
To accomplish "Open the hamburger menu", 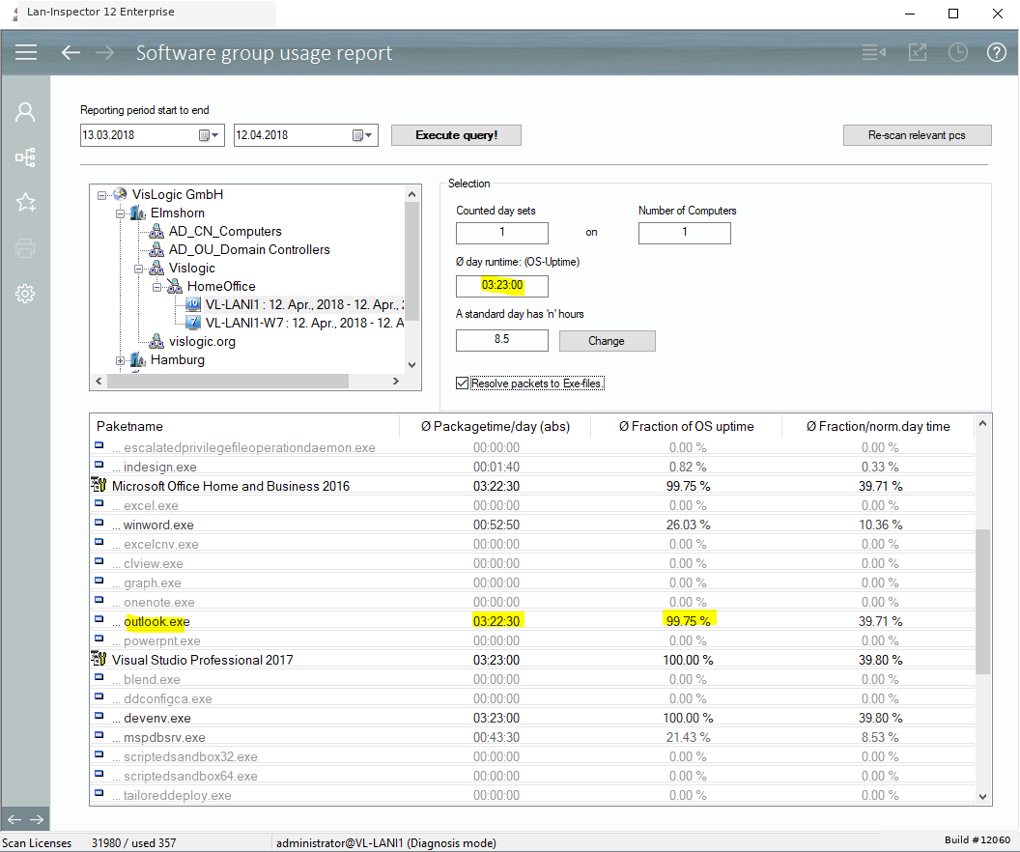I will (26, 52).
